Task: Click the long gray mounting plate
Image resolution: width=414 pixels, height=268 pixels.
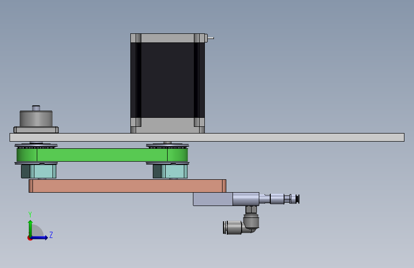Action: [207, 137]
